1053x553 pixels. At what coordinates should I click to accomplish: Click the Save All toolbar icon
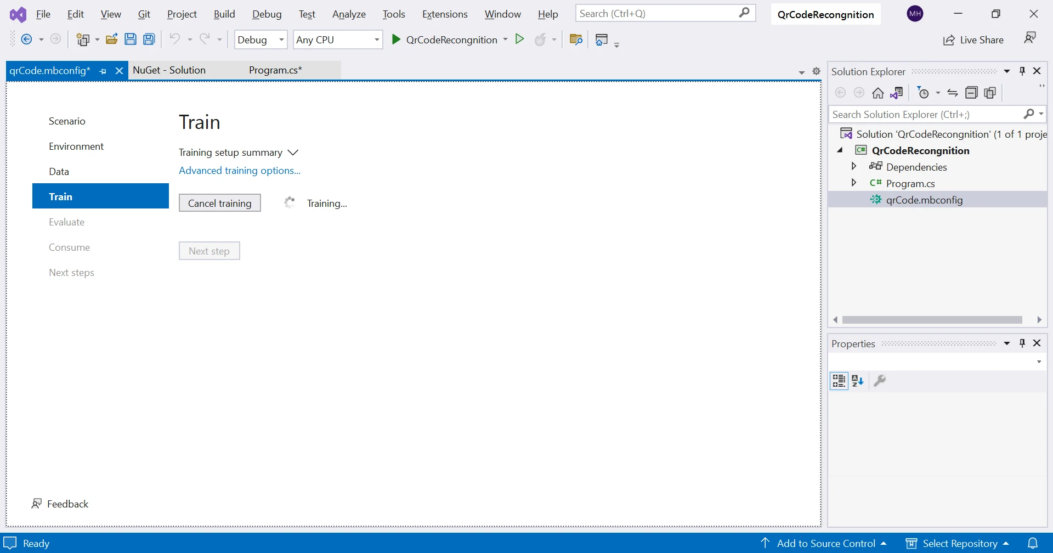[x=149, y=39]
